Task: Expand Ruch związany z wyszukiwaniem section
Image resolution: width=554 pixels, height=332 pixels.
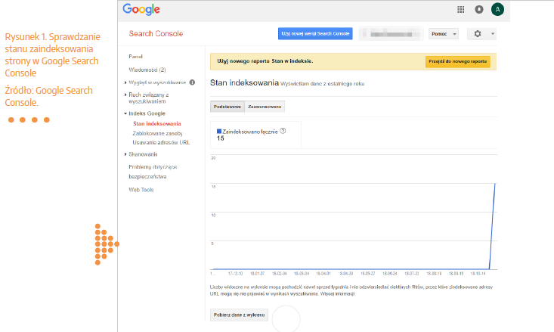Action: click(x=125, y=95)
